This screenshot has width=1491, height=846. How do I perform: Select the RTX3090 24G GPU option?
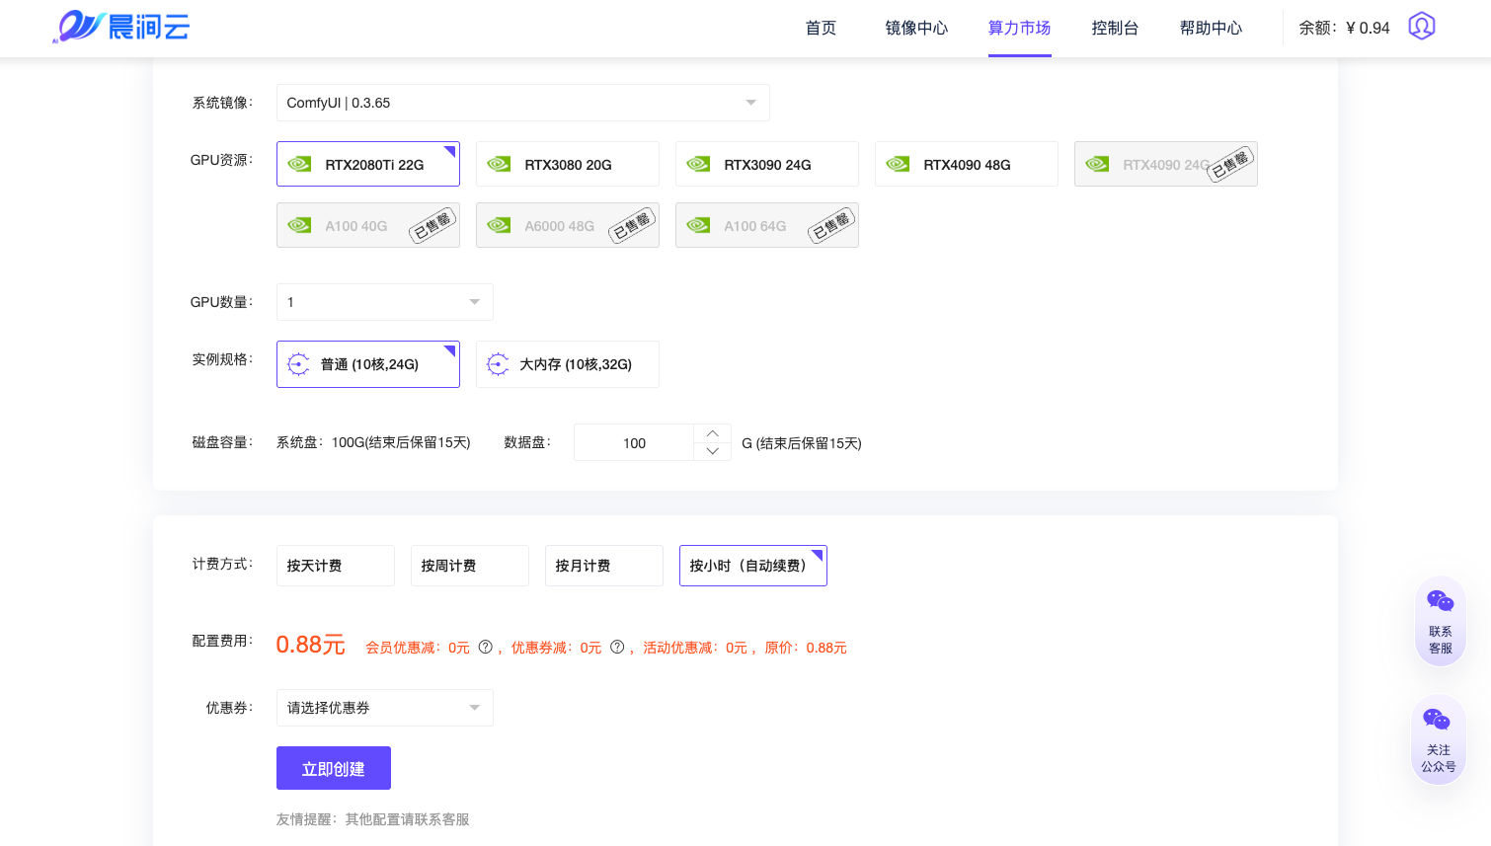click(767, 163)
